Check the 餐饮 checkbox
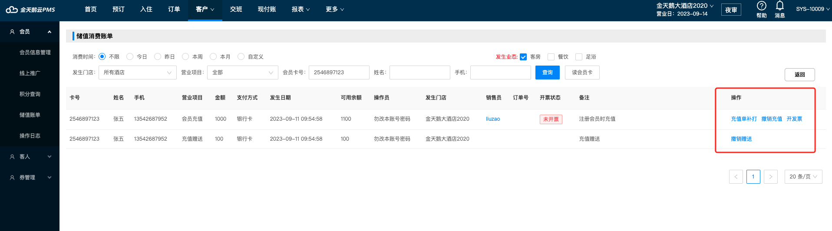Screen dimensions: 832x231 click(551, 57)
